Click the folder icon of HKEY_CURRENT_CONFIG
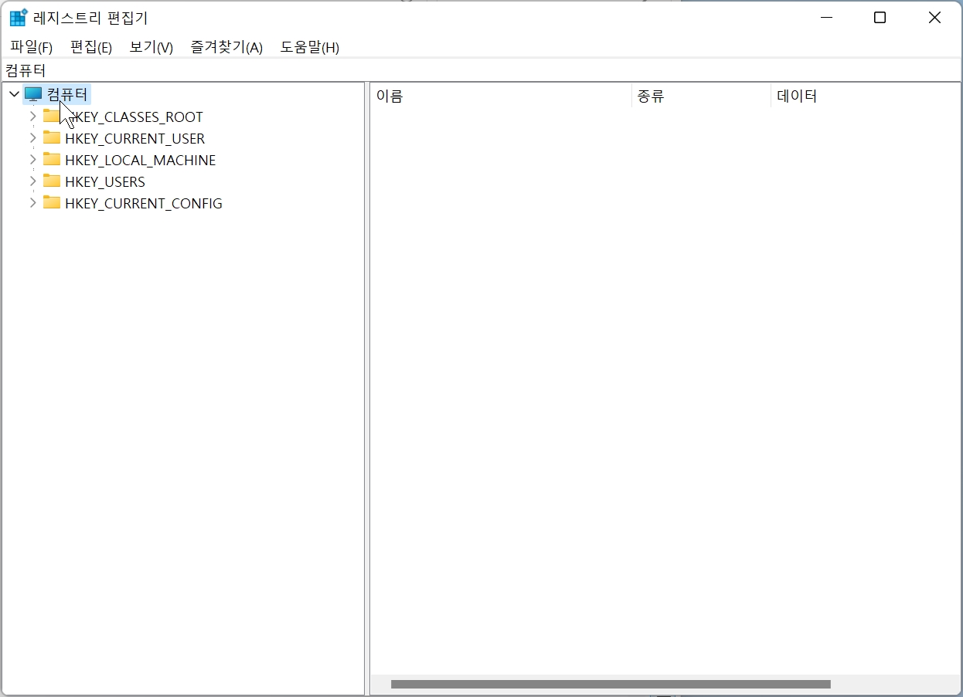This screenshot has height=697, width=963. [x=51, y=203]
